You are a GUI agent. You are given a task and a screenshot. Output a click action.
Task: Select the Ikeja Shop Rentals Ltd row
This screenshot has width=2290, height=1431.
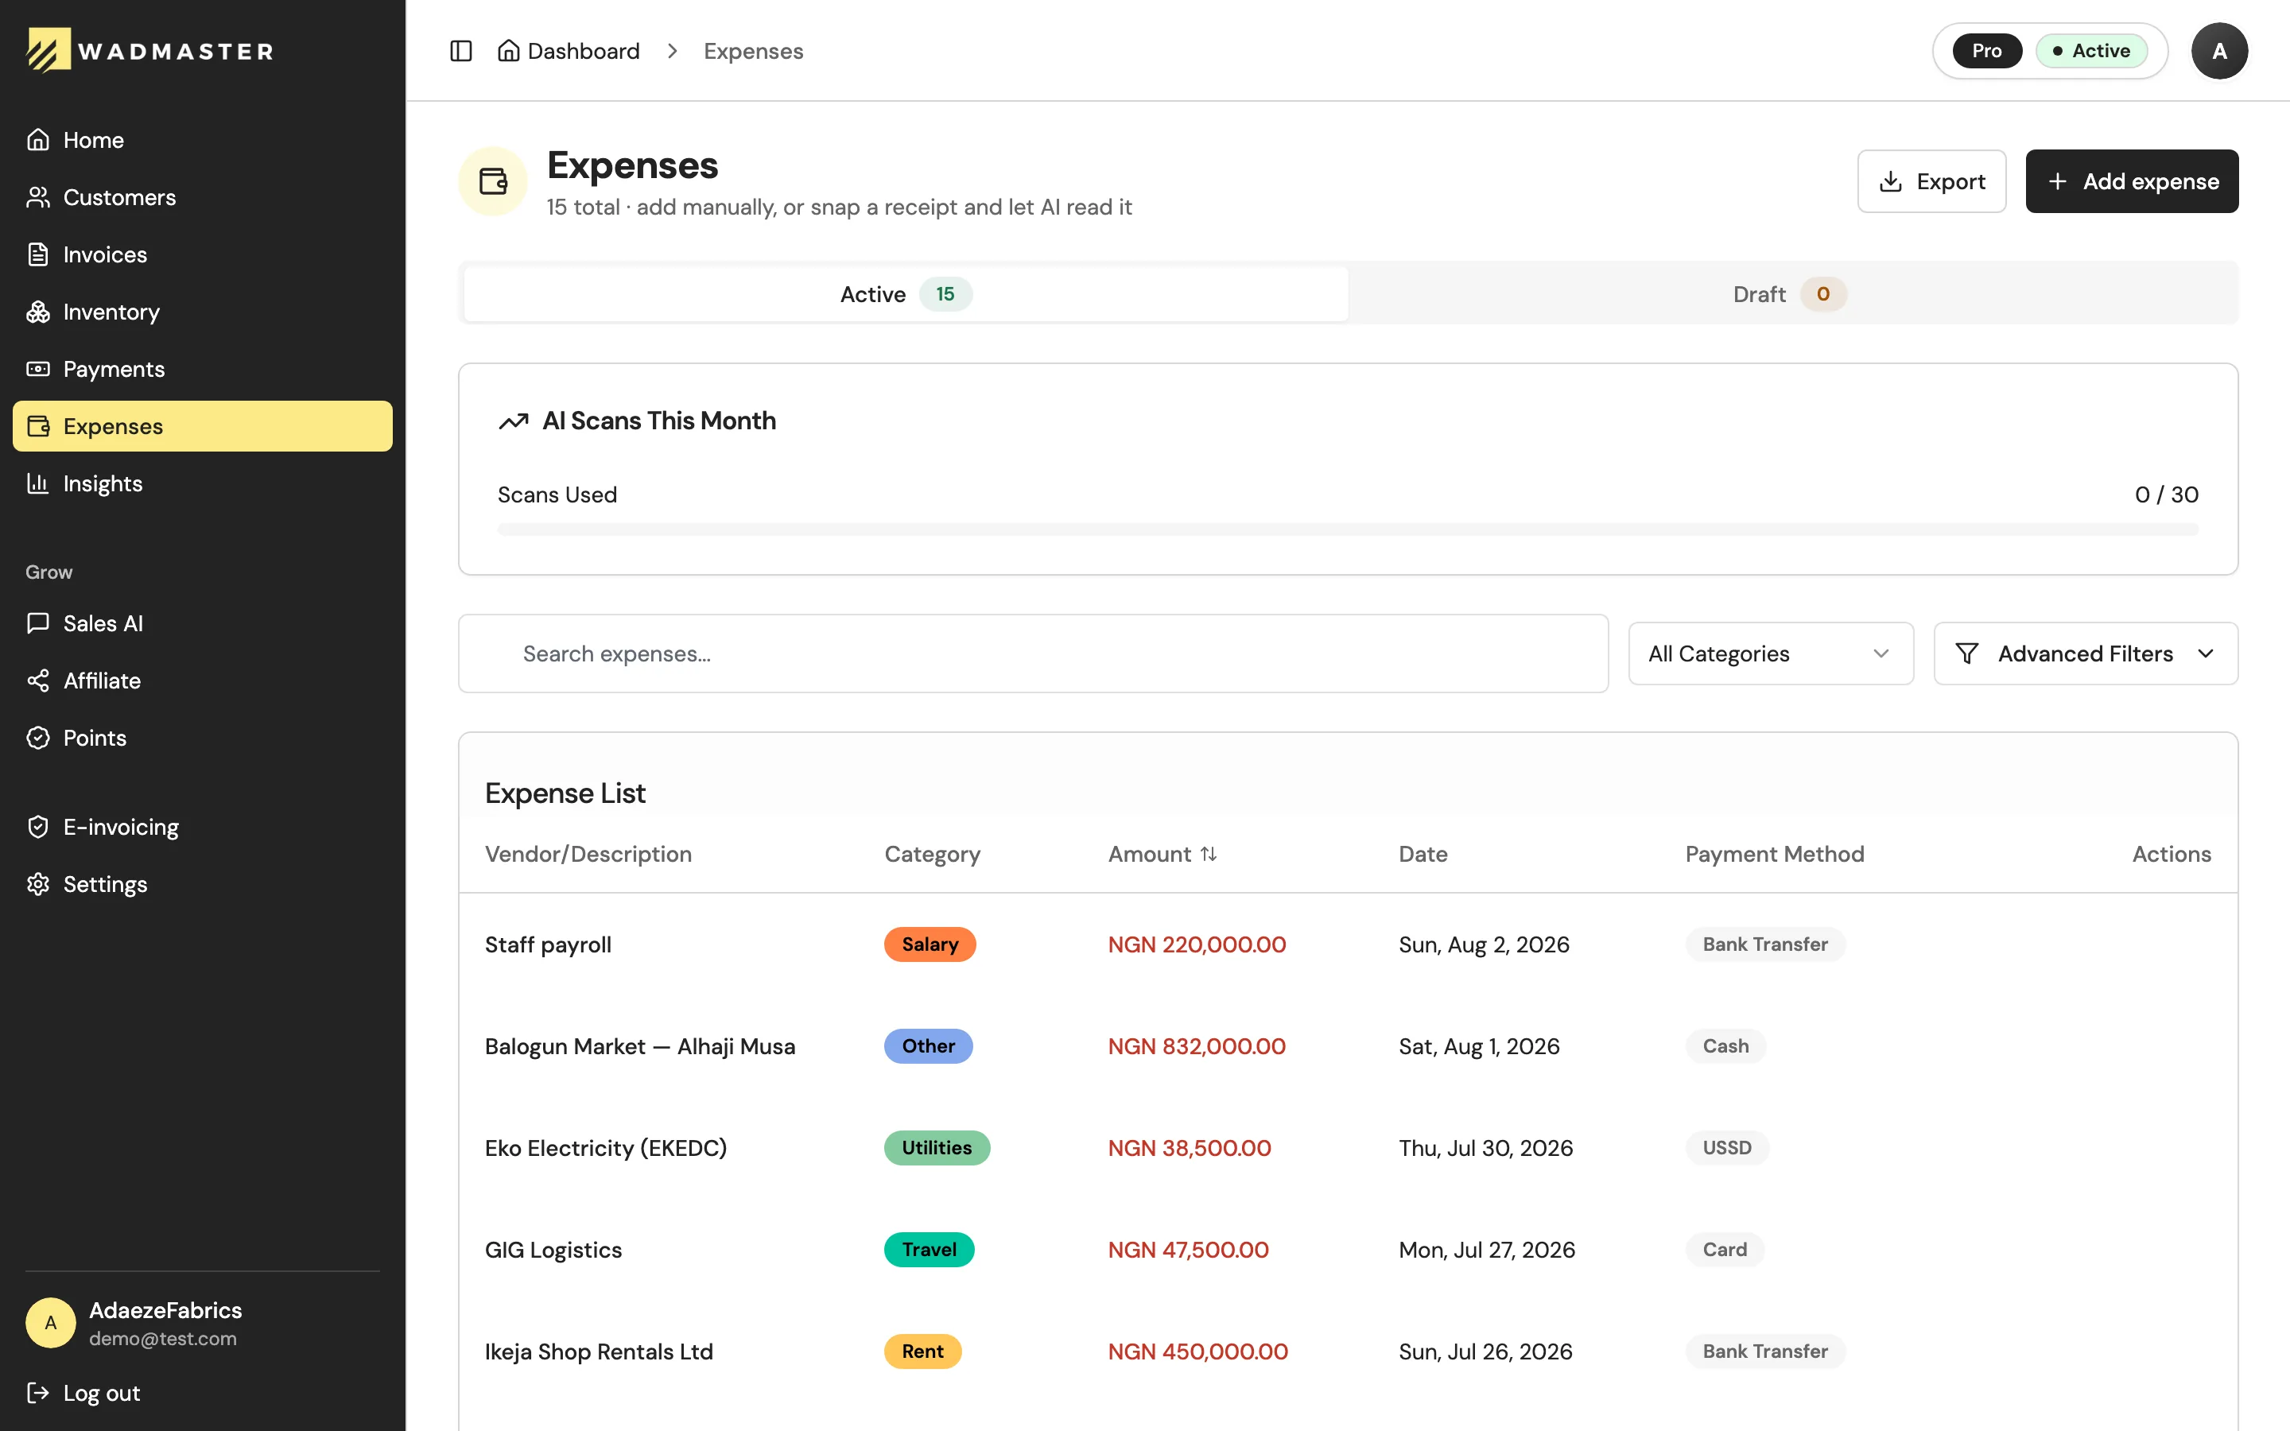[x=1348, y=1351]
